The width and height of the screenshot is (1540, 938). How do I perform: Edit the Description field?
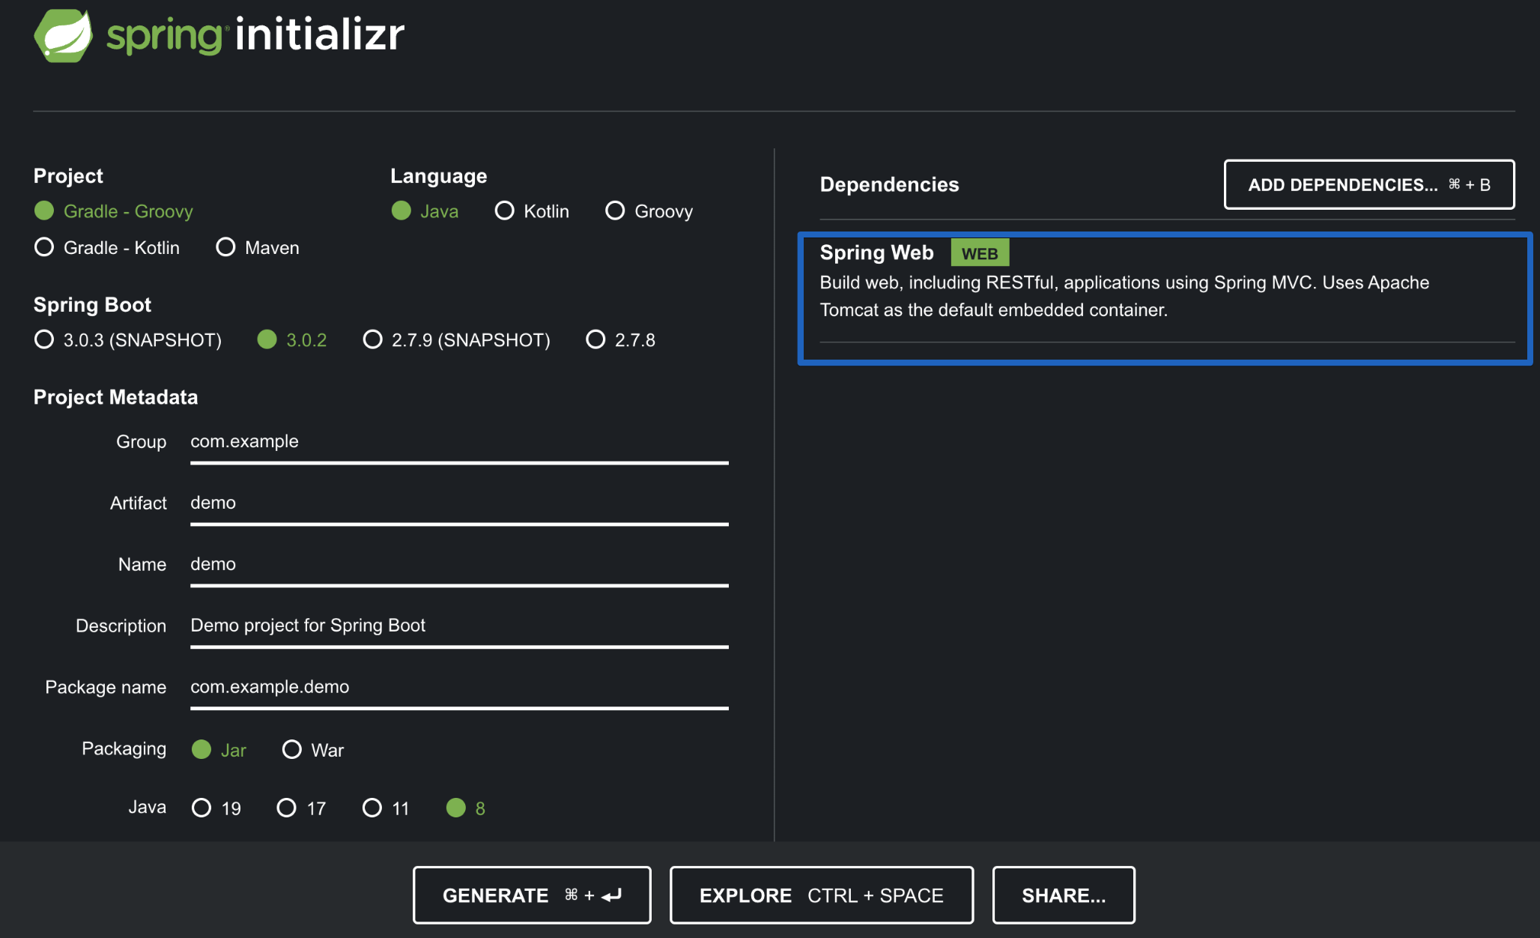click(x=458, y=626)
